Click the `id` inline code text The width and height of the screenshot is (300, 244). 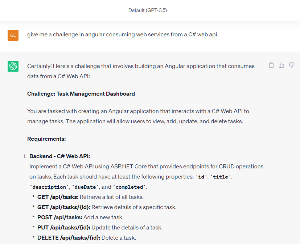coord(201,177)
